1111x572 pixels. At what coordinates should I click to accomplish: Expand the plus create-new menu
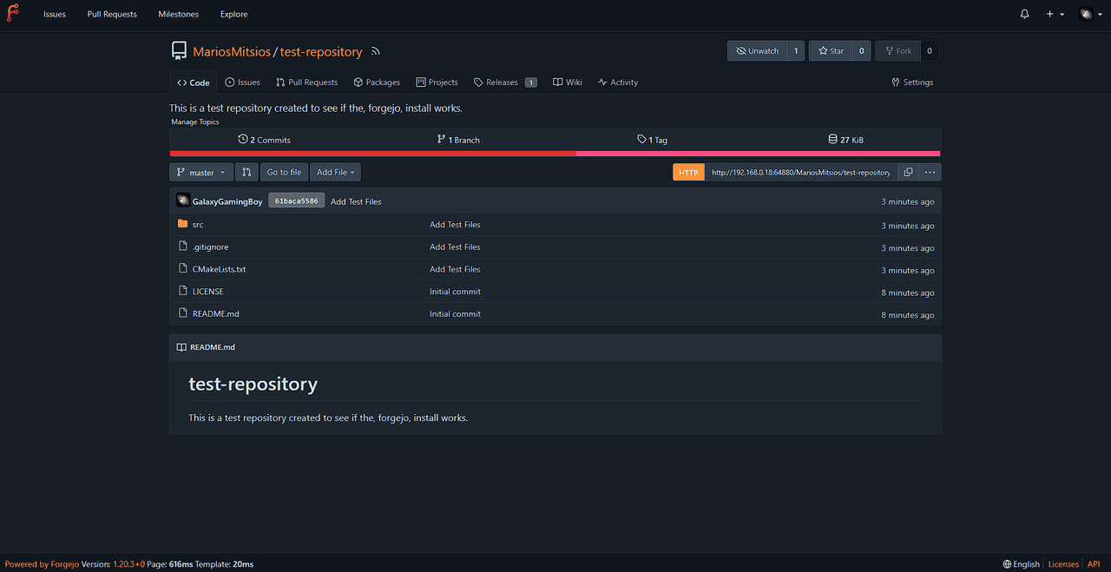click(x=1055, y=14)
